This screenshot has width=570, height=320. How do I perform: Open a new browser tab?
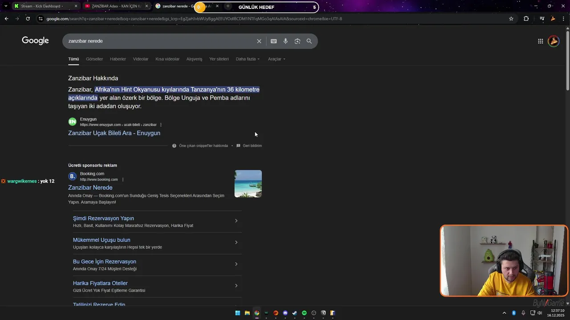pos(228,6)
